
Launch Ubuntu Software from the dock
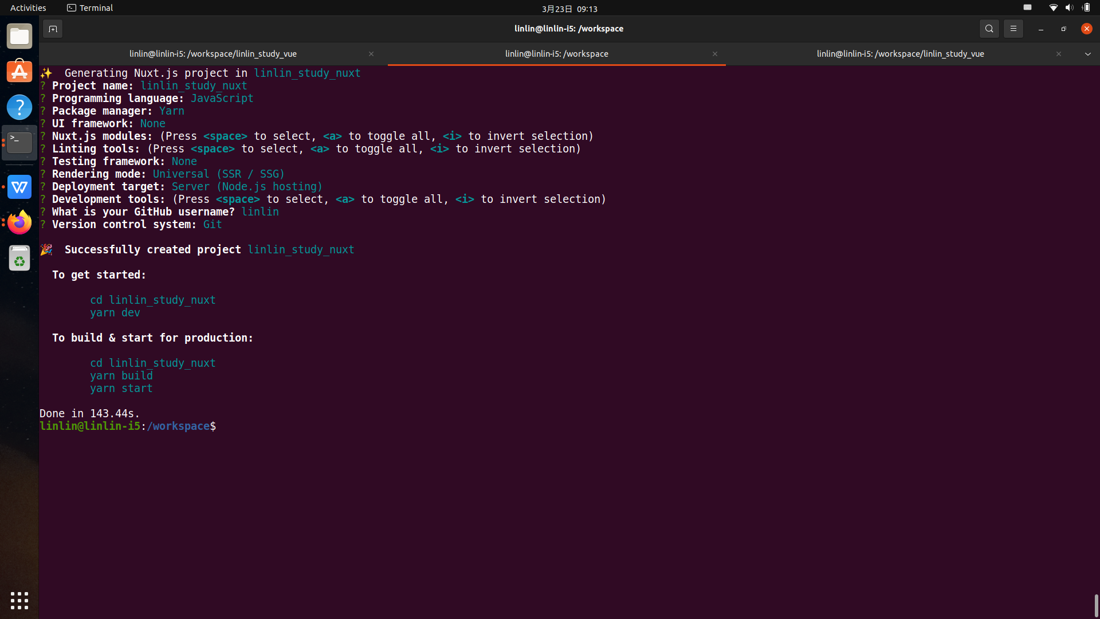[x=19, y=72]
